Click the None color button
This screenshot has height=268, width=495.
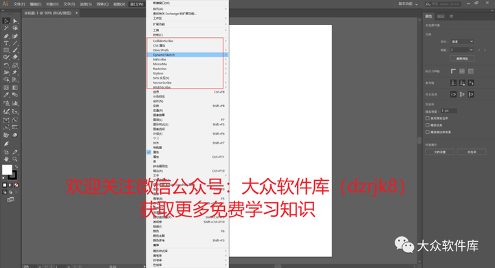16,185
